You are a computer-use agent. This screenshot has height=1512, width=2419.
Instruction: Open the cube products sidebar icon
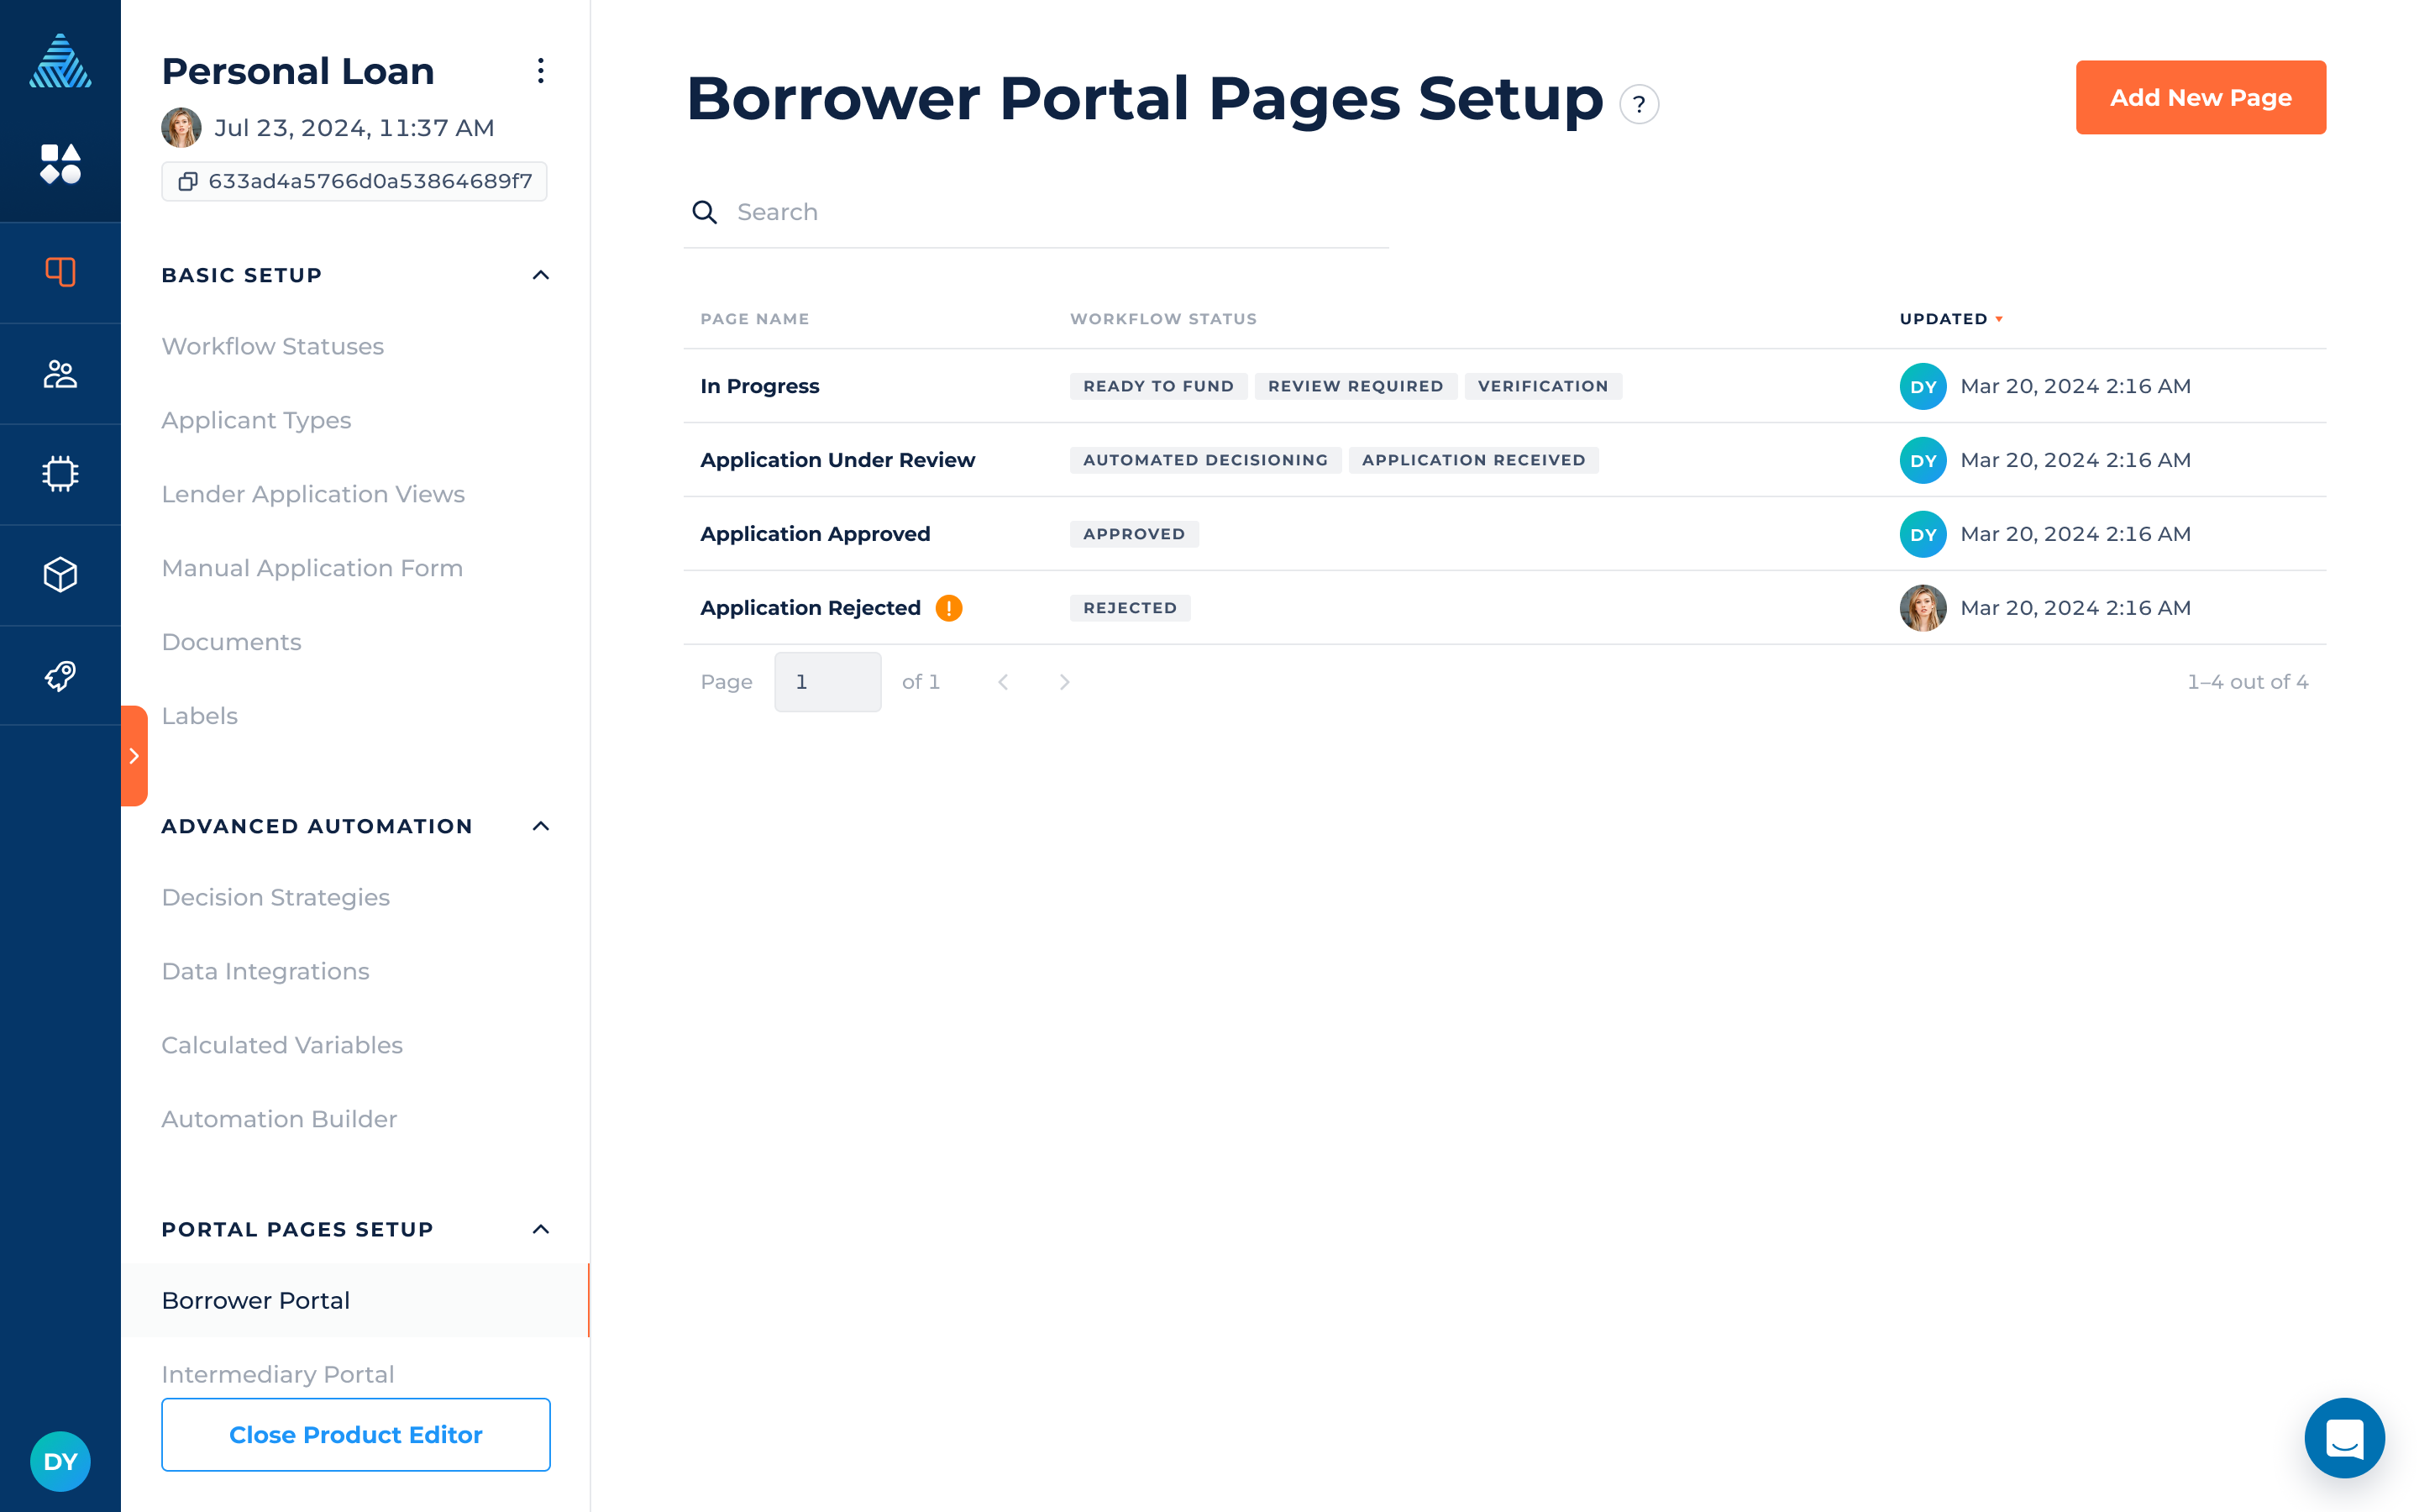60,575
